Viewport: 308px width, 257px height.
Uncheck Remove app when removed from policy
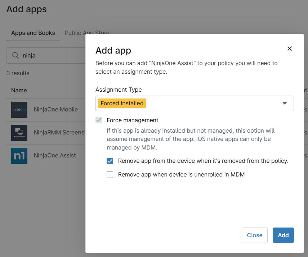(110, 161)
